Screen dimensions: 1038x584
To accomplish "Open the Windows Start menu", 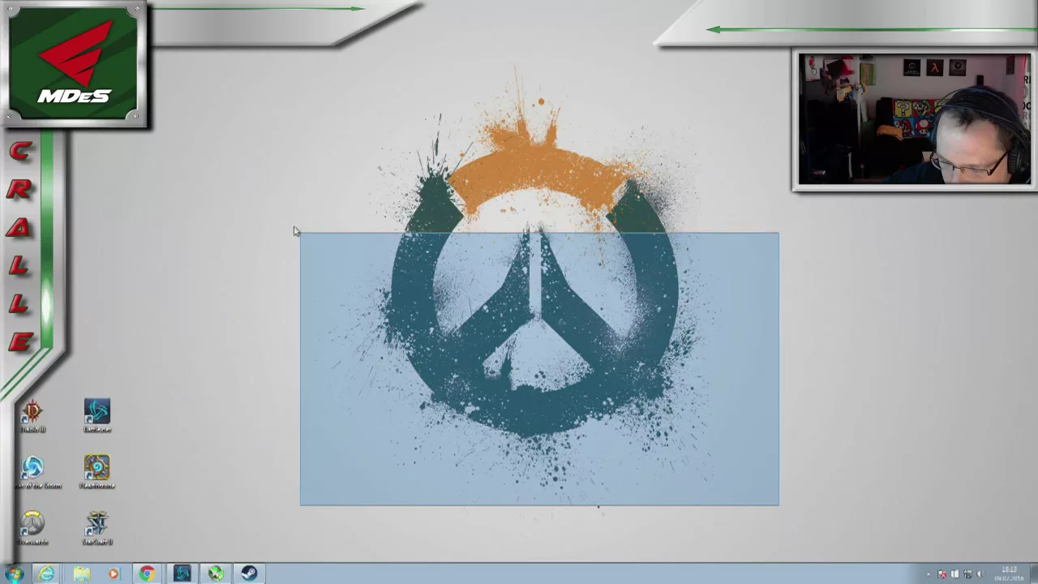I will (15, 574).
